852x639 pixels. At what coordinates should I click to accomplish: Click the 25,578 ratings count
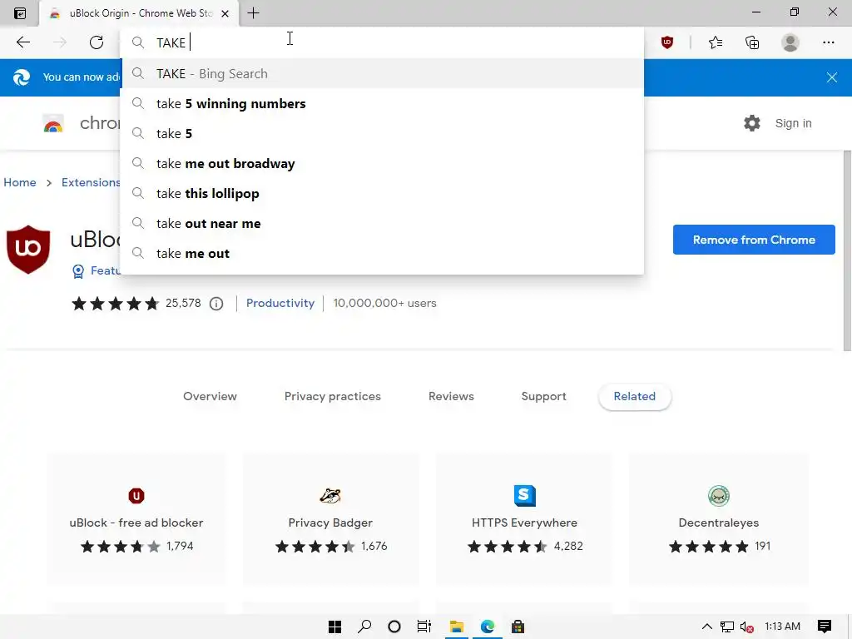(x=183, y=303)
